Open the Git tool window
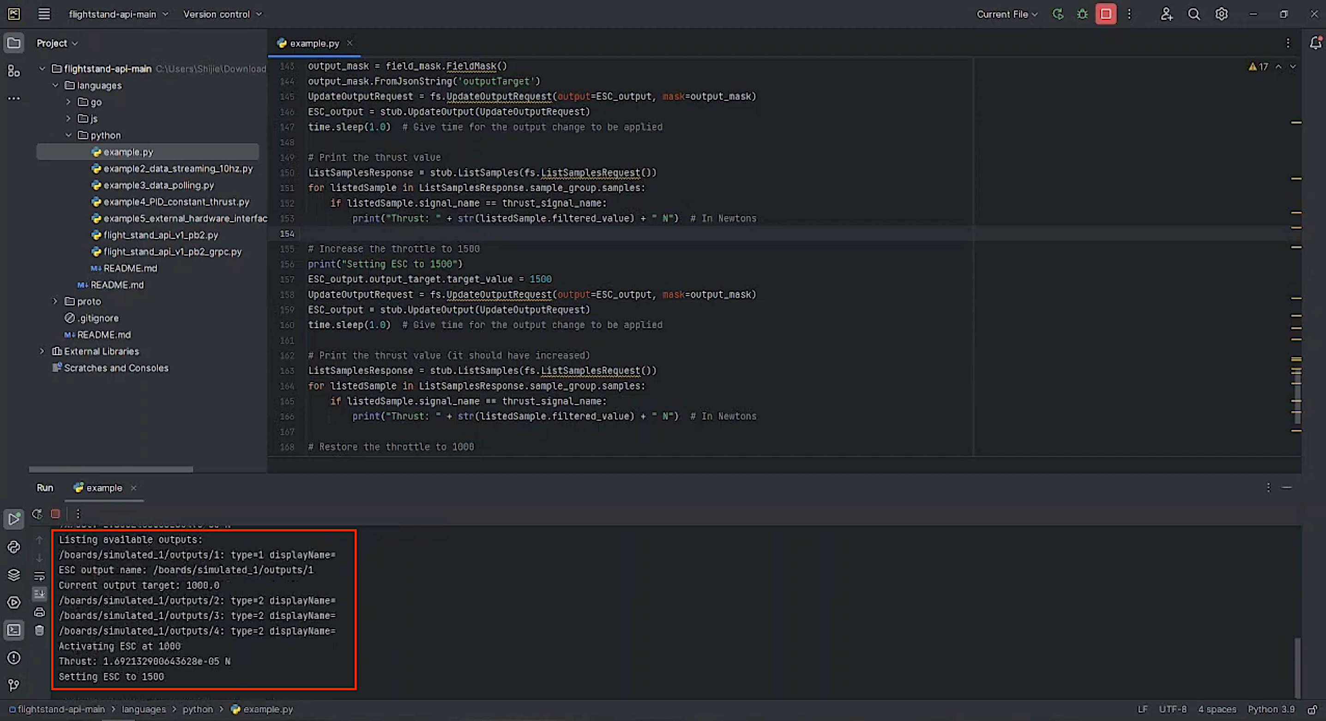This screenshot has width=1326, height=721. [14, 685]
